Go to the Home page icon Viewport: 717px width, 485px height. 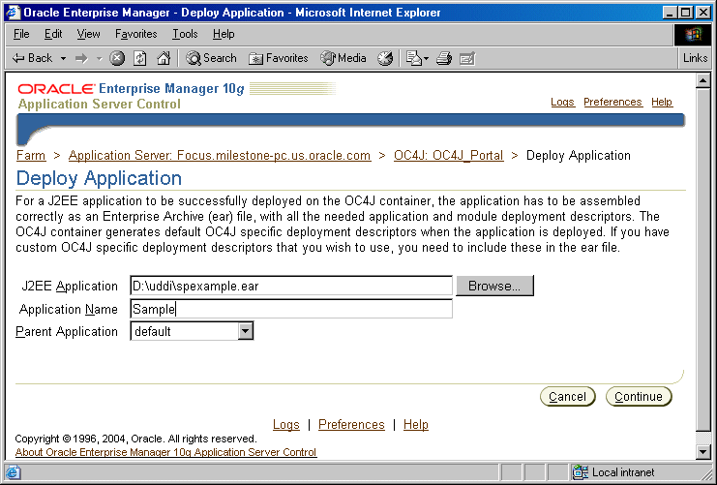pos(164,58)
